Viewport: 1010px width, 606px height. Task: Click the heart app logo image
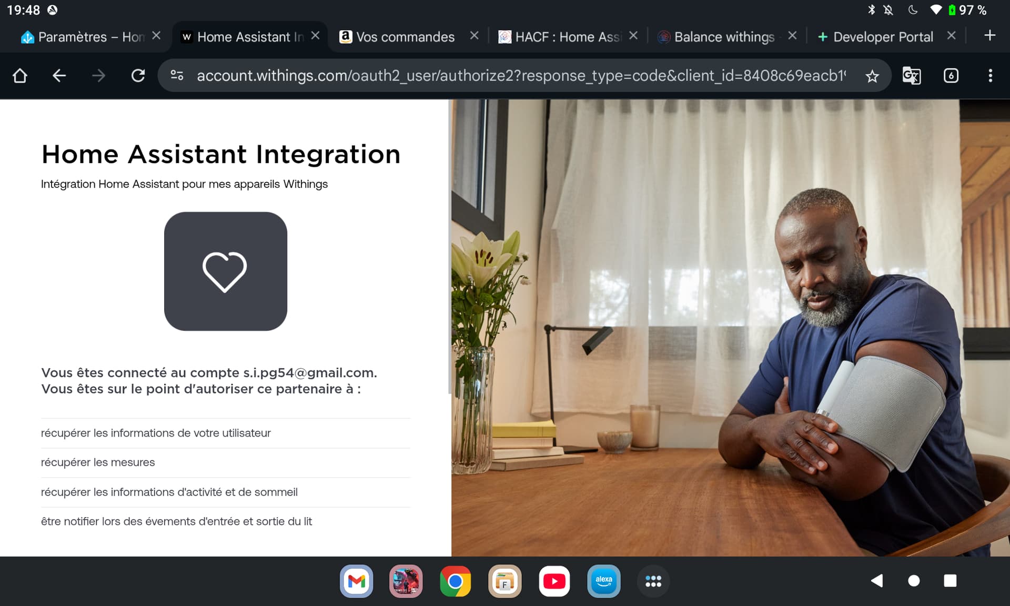click(x=225, y=271)
